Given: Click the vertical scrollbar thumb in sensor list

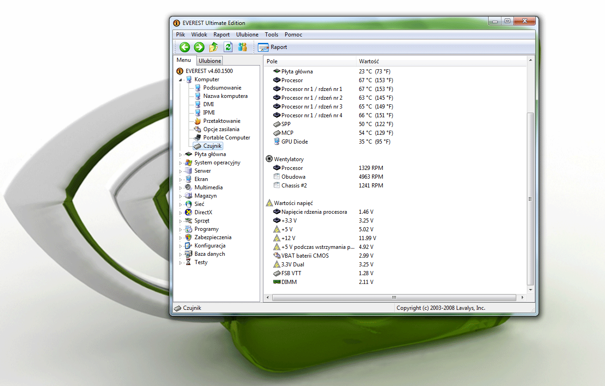Looking at the screenshot, I should pos(530,199).
